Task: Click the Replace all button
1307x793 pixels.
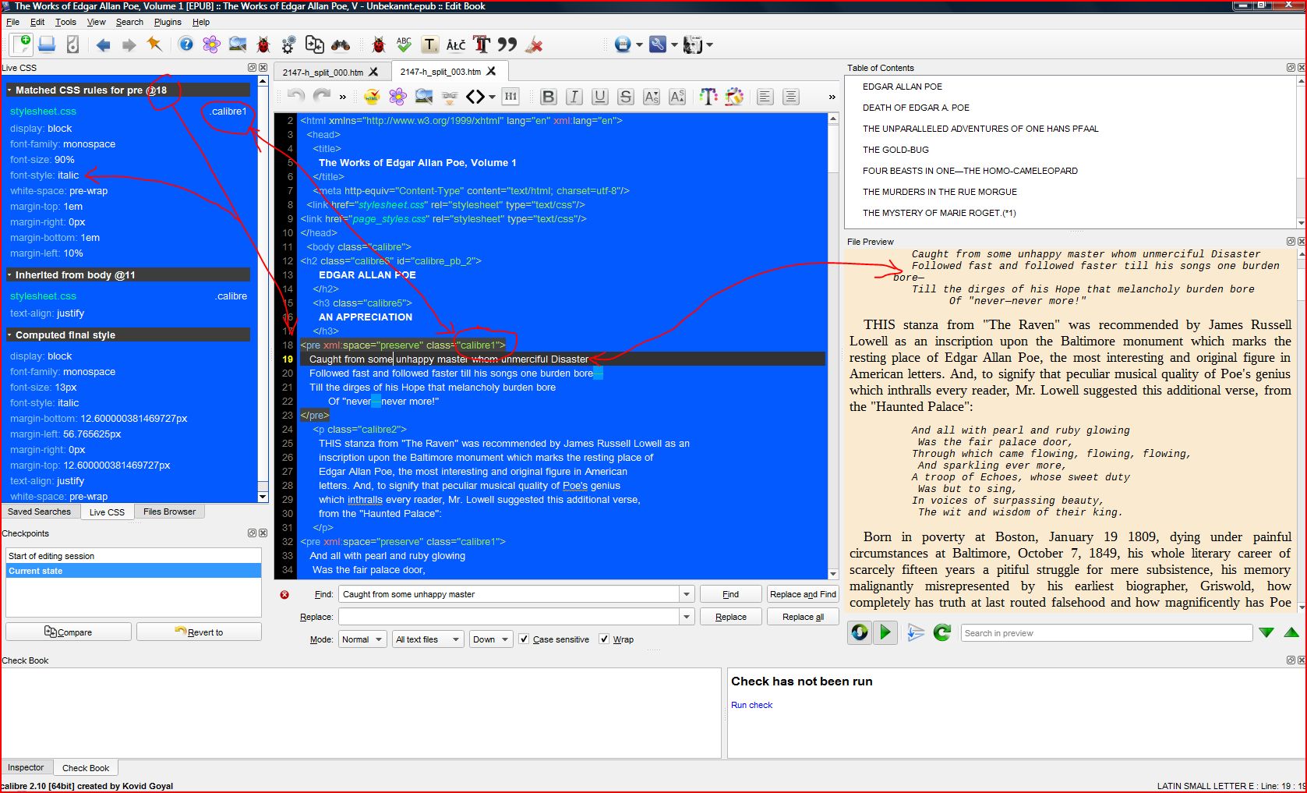Action: (x=803, y=617)
